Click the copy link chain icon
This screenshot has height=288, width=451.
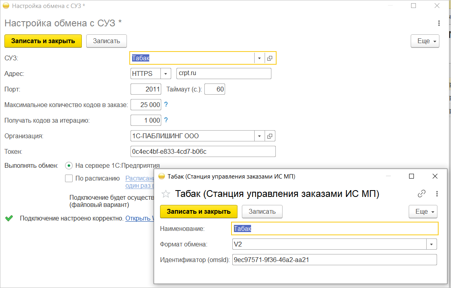421,194
